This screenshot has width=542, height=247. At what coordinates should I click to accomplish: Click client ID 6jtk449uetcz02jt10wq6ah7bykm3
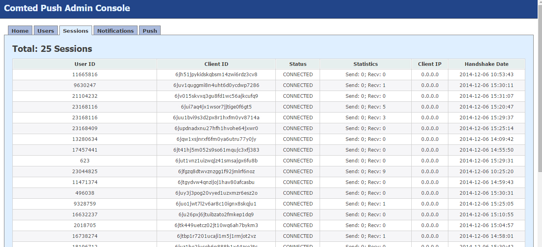point(216,225)
